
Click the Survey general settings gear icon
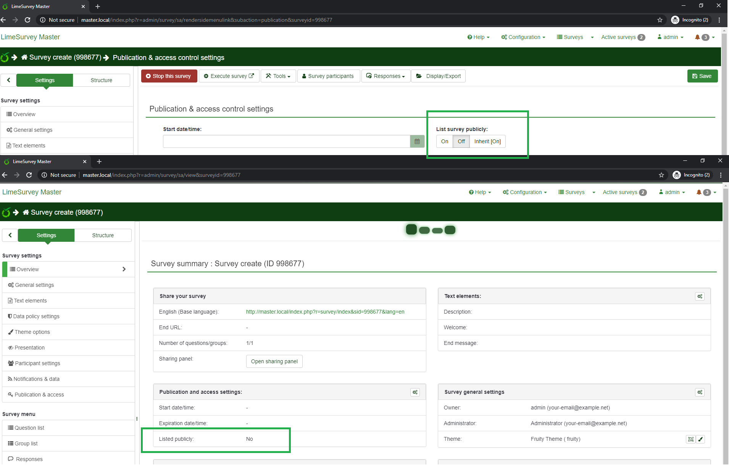[700, 392]
